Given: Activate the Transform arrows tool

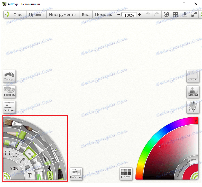Looking at the screenshot, I should [16, 156].
